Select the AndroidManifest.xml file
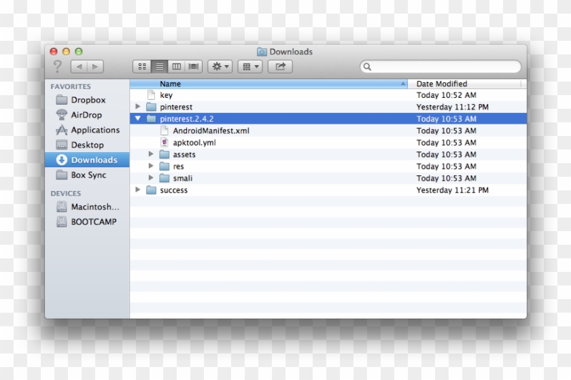The image size is (571, 380). 211,131
